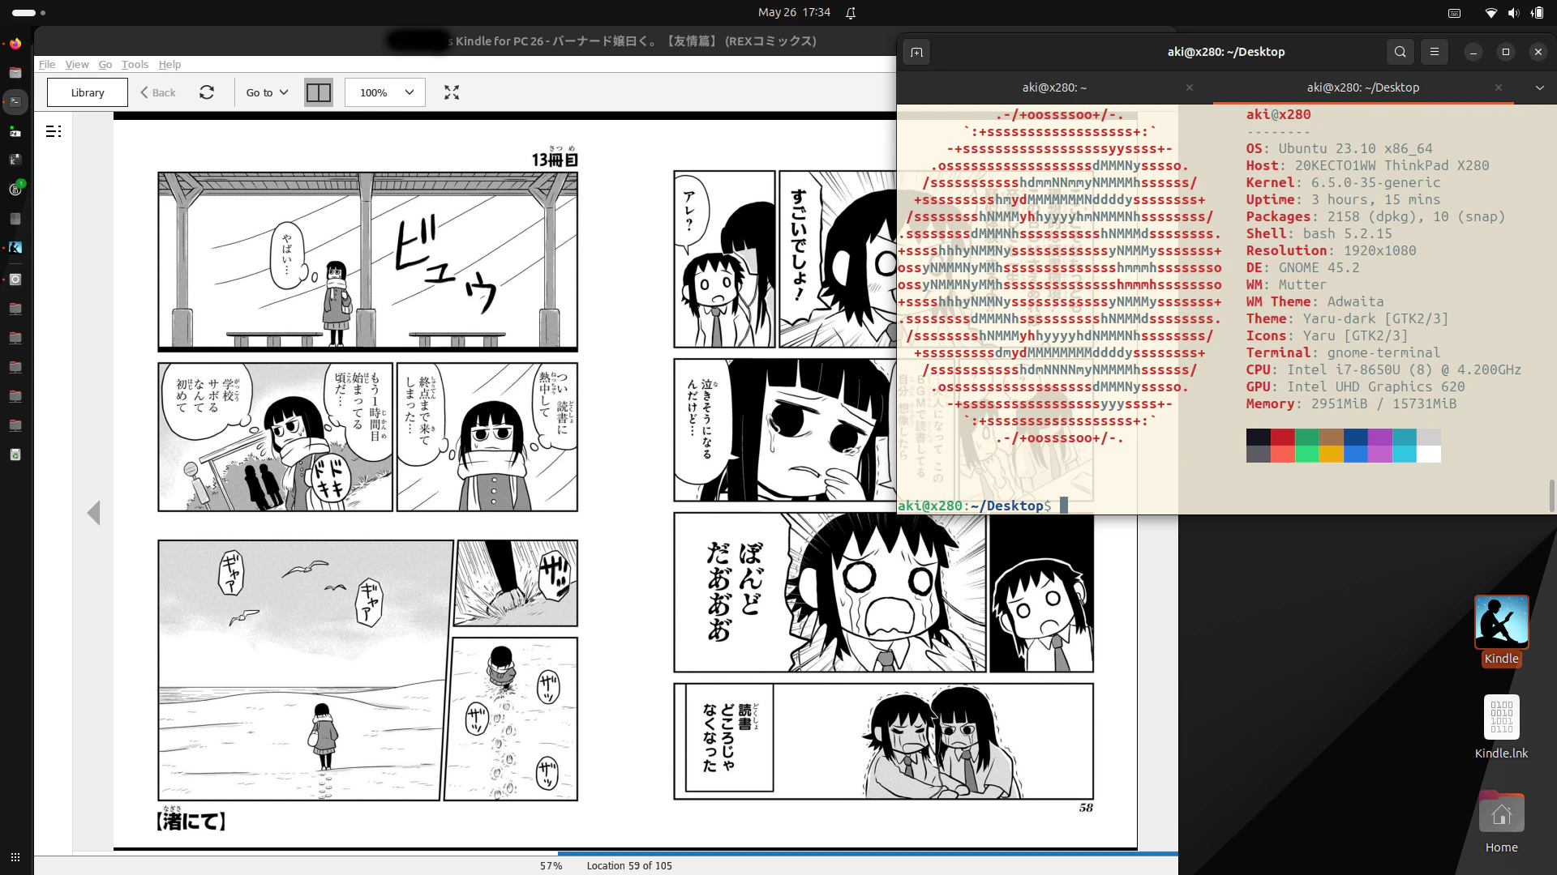Click the terminal prompt input line
The height and width of the screenshot is (875, 1557).
pyautogui.click(x=981, y=506)
